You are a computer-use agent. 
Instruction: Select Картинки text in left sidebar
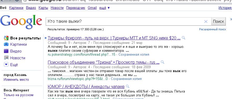pyautogui.click(x=18, y=44)
